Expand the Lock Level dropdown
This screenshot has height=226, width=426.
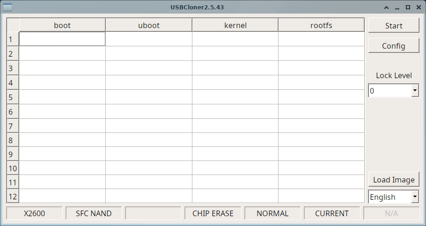click(415, 91)
